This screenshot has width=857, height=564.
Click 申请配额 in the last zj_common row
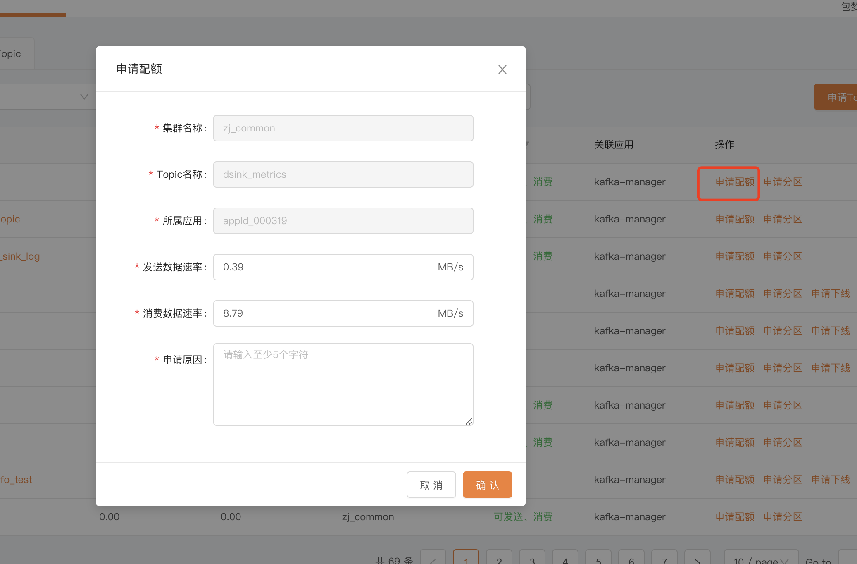click(734, 517)
